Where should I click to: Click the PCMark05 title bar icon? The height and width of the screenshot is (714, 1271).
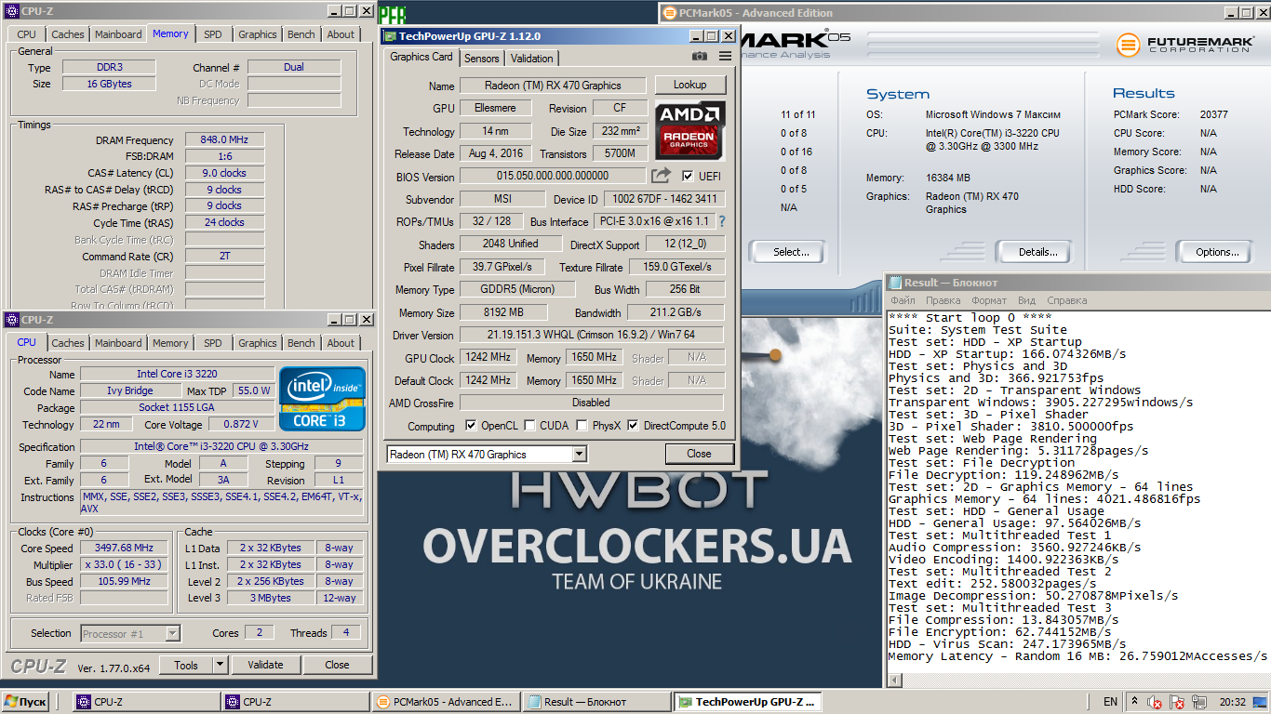click(668, 13)
